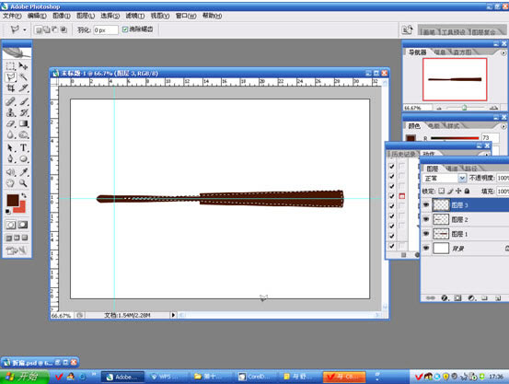The width and height of the screenshot is (509, 384).
Task: Select the Crop tool
Action: tap(10, 88)
